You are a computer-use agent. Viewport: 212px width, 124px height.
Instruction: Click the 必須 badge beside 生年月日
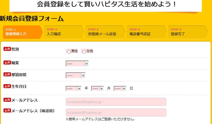[7, 86]
